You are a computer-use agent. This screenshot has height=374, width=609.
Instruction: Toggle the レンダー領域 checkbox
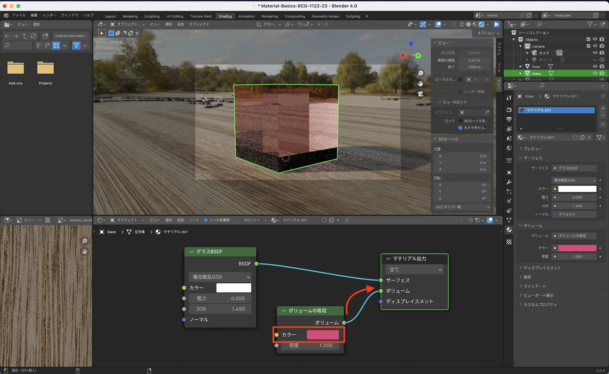pos(460,91)
